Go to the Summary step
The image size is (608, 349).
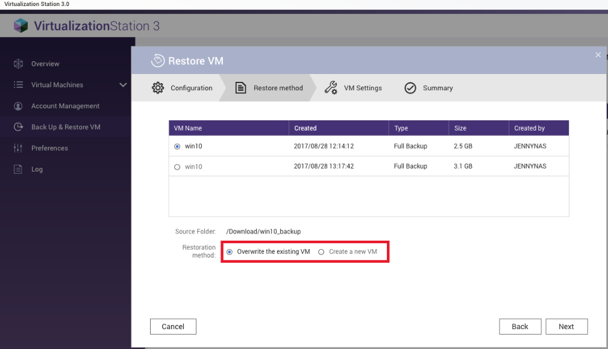point(437,88)
